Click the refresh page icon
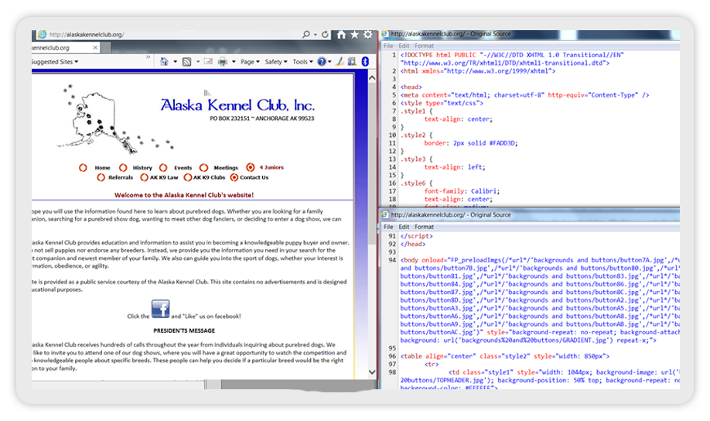Viewport: 710px width, 421px height. click(x=326, y=35)
